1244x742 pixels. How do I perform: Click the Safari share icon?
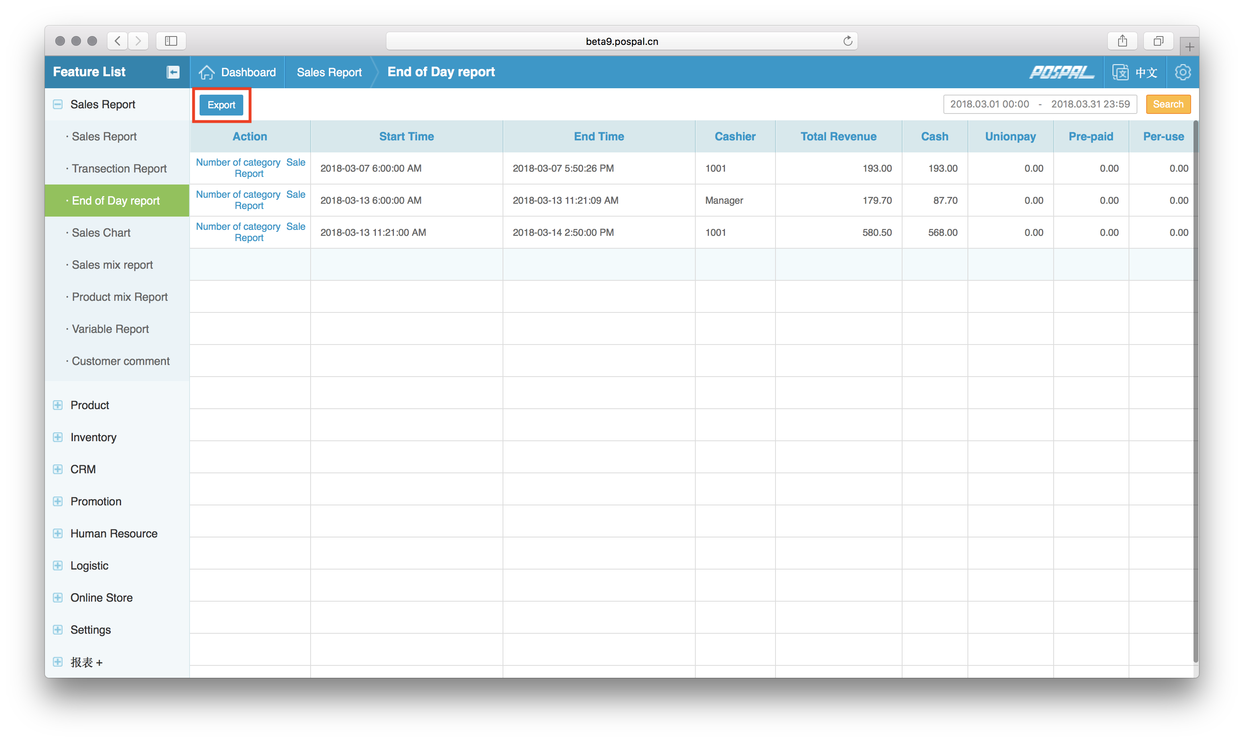[x=1122, y=41]
